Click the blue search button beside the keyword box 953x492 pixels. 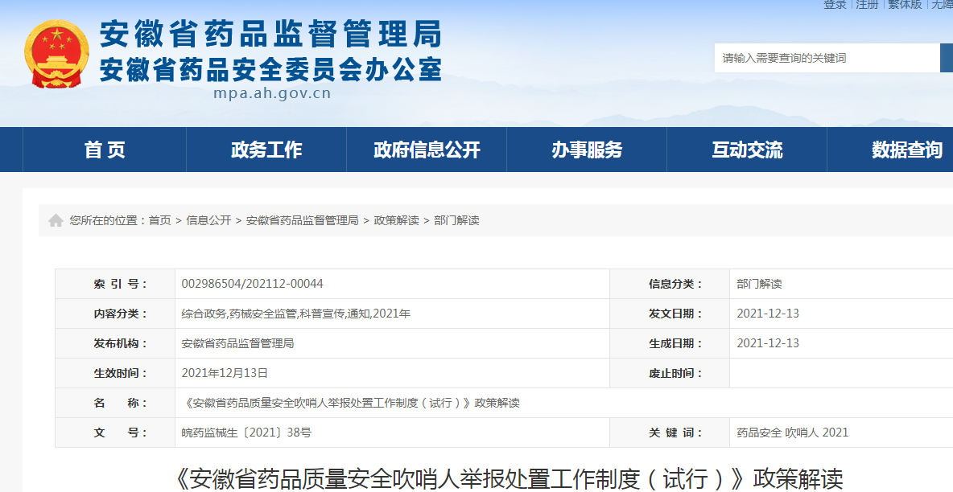tap(947, 58)
